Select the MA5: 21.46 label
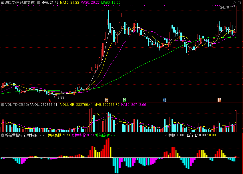Image resolution: width=243 pixels, height=174 pixels. (50, 3)
